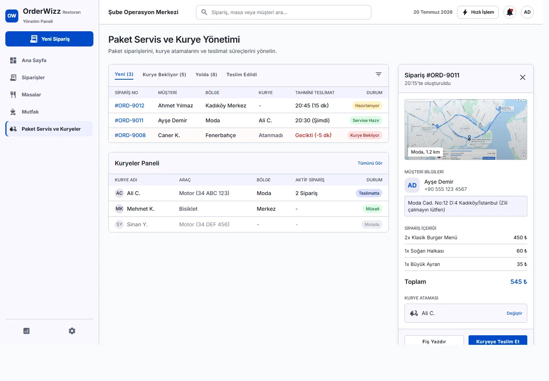Click the delivery route map thumbnail
The width and height of the screenshot is (549, 381).
point(466,130)
